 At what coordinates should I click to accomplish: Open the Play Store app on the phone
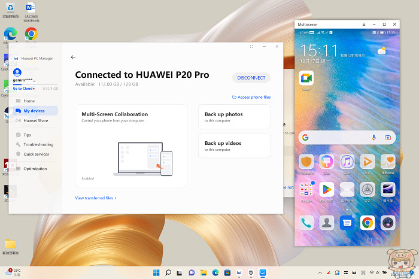click(x=327, y=189)
